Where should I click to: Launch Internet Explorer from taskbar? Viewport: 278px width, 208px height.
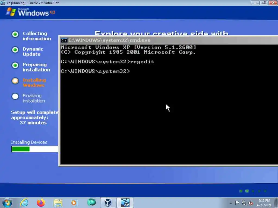pyautogui.click(x=24, y=203)
